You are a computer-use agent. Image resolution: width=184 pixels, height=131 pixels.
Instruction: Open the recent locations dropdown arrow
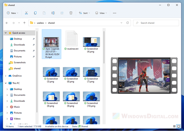pyautogui.click(x=19, y=23)
